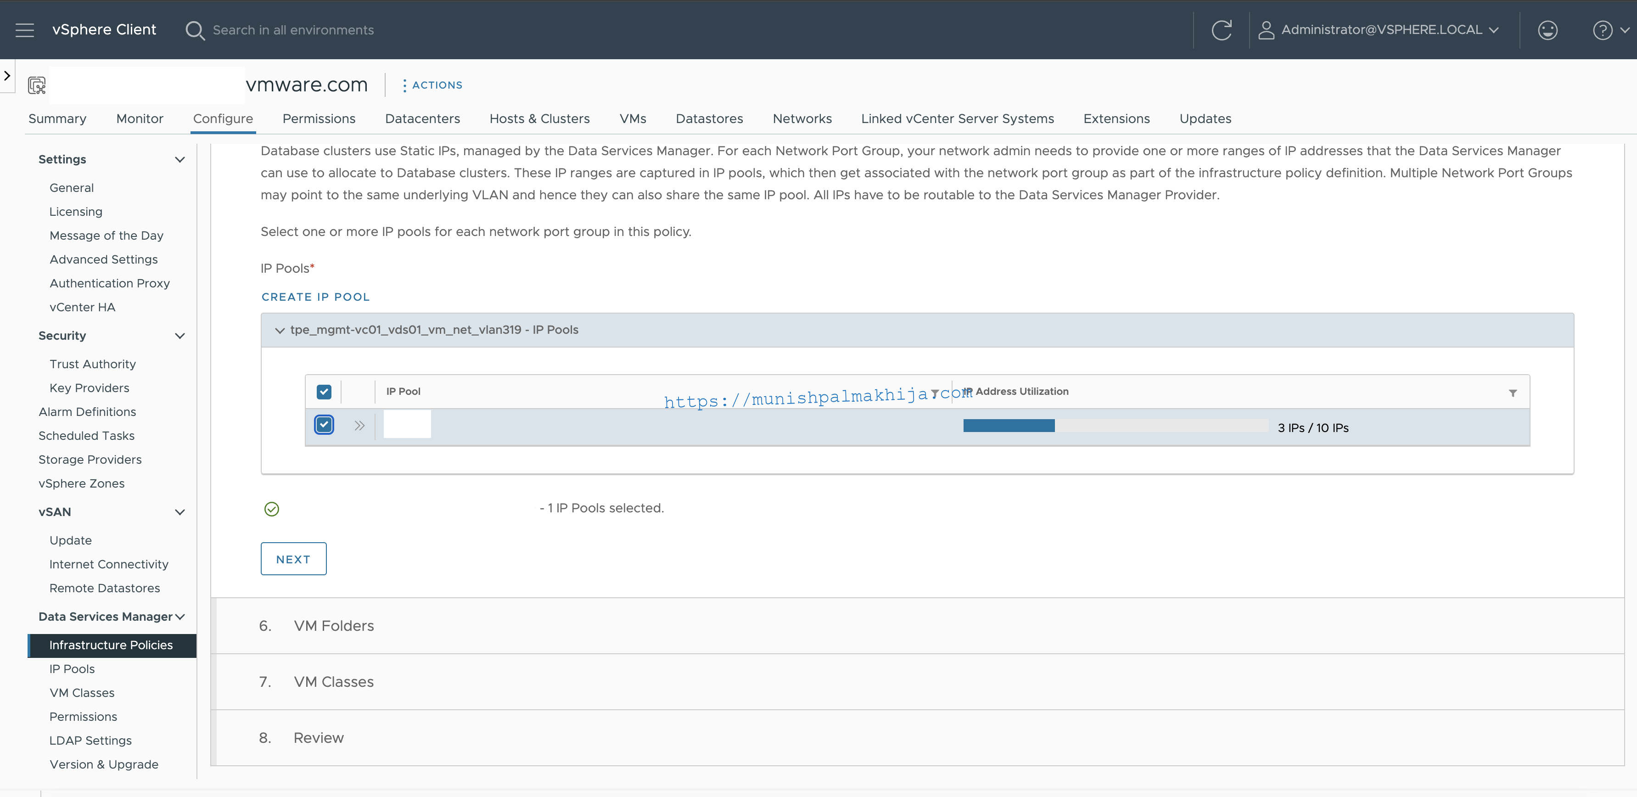Open vCenter HA settings

coord(83,307)
